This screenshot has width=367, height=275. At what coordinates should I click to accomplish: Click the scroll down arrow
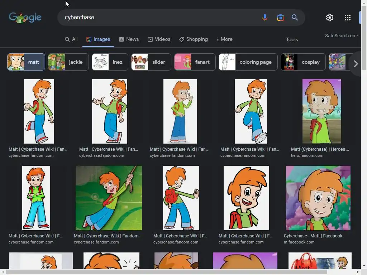click(x=364, y=266)
